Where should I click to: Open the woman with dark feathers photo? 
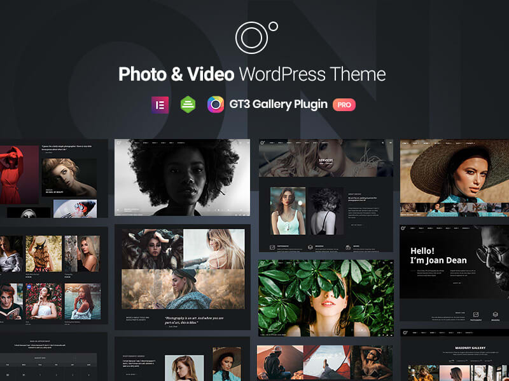coord(152,249)
